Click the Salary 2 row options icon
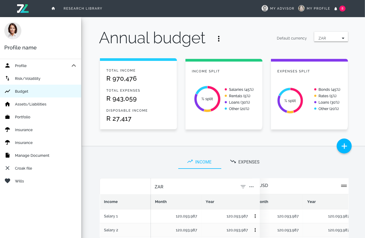This screenshot has width=365, height=238. pyautogui.click(x=255, y=230)
